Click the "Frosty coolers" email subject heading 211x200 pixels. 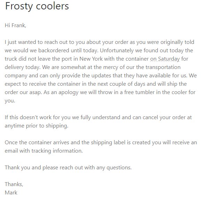(37, 6)
